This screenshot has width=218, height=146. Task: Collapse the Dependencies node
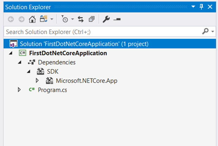tap(20, 63)
